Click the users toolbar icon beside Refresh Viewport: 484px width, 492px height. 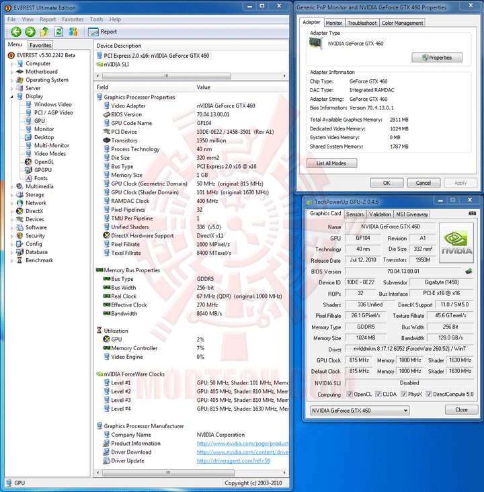click(73, 32)
